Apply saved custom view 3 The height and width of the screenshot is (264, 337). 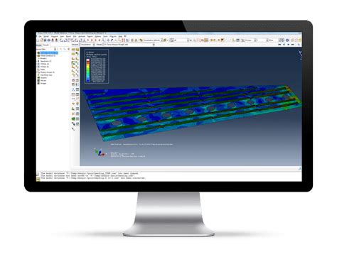96,40
